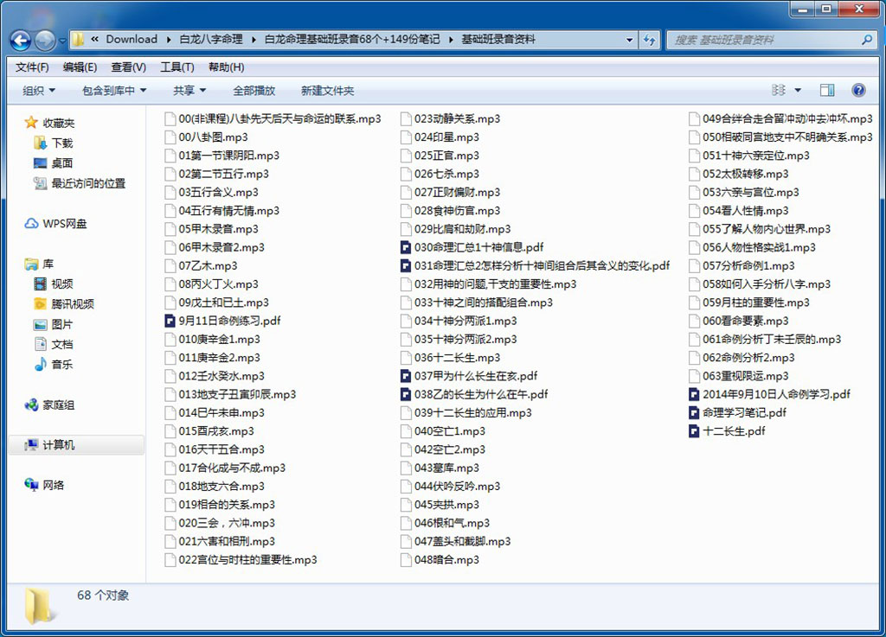Open the 文件(F) menu
Viewport: 886px width, 637px height.
[32, 67]
